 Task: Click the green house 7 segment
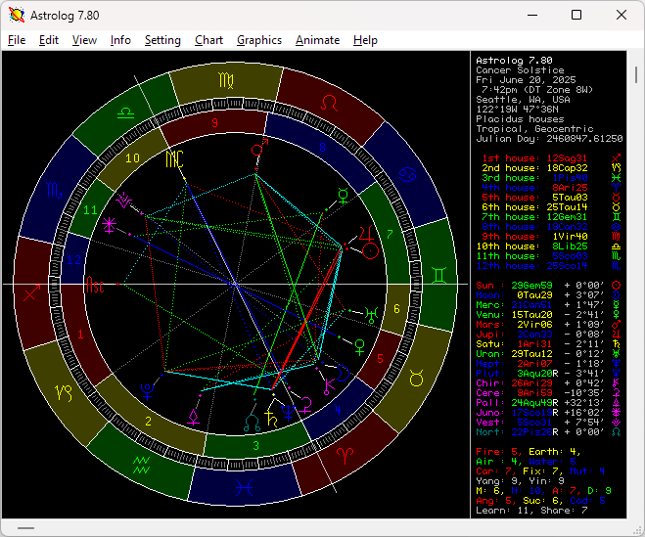[x=389, y=236]
